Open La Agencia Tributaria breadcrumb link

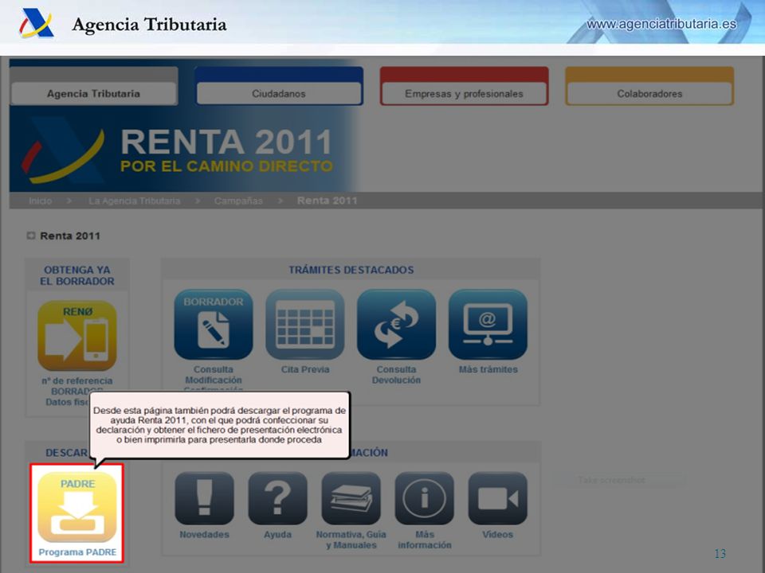pyautogui.click(x=134, y=201)
